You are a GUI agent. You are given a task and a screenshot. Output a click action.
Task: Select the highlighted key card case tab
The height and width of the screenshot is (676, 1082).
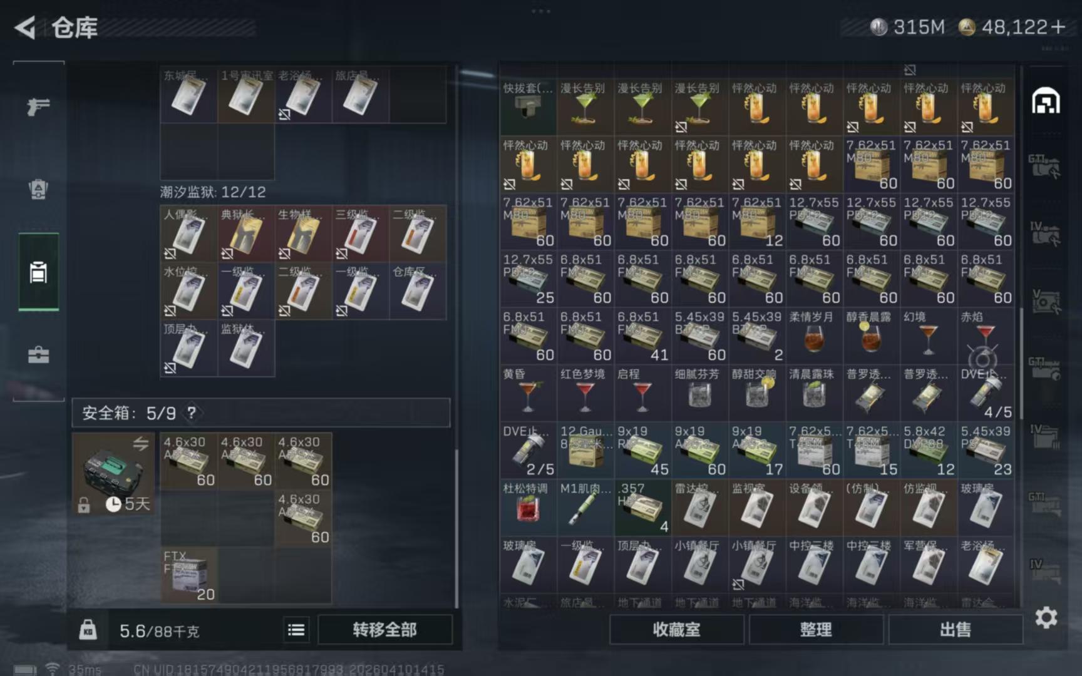pos(38,272)
